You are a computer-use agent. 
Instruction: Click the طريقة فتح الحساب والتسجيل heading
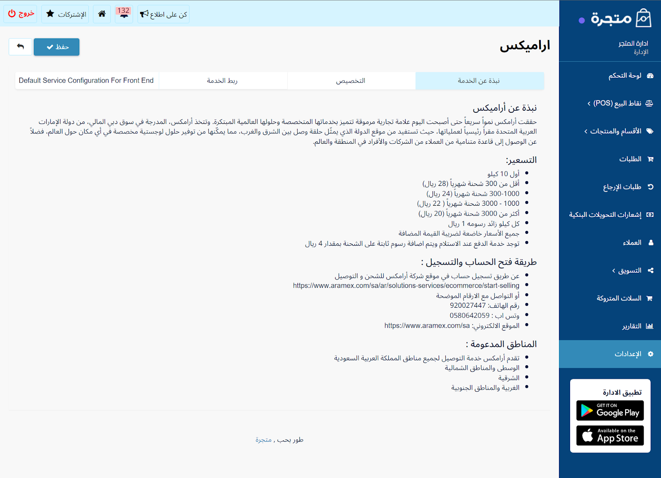point(479,262)
